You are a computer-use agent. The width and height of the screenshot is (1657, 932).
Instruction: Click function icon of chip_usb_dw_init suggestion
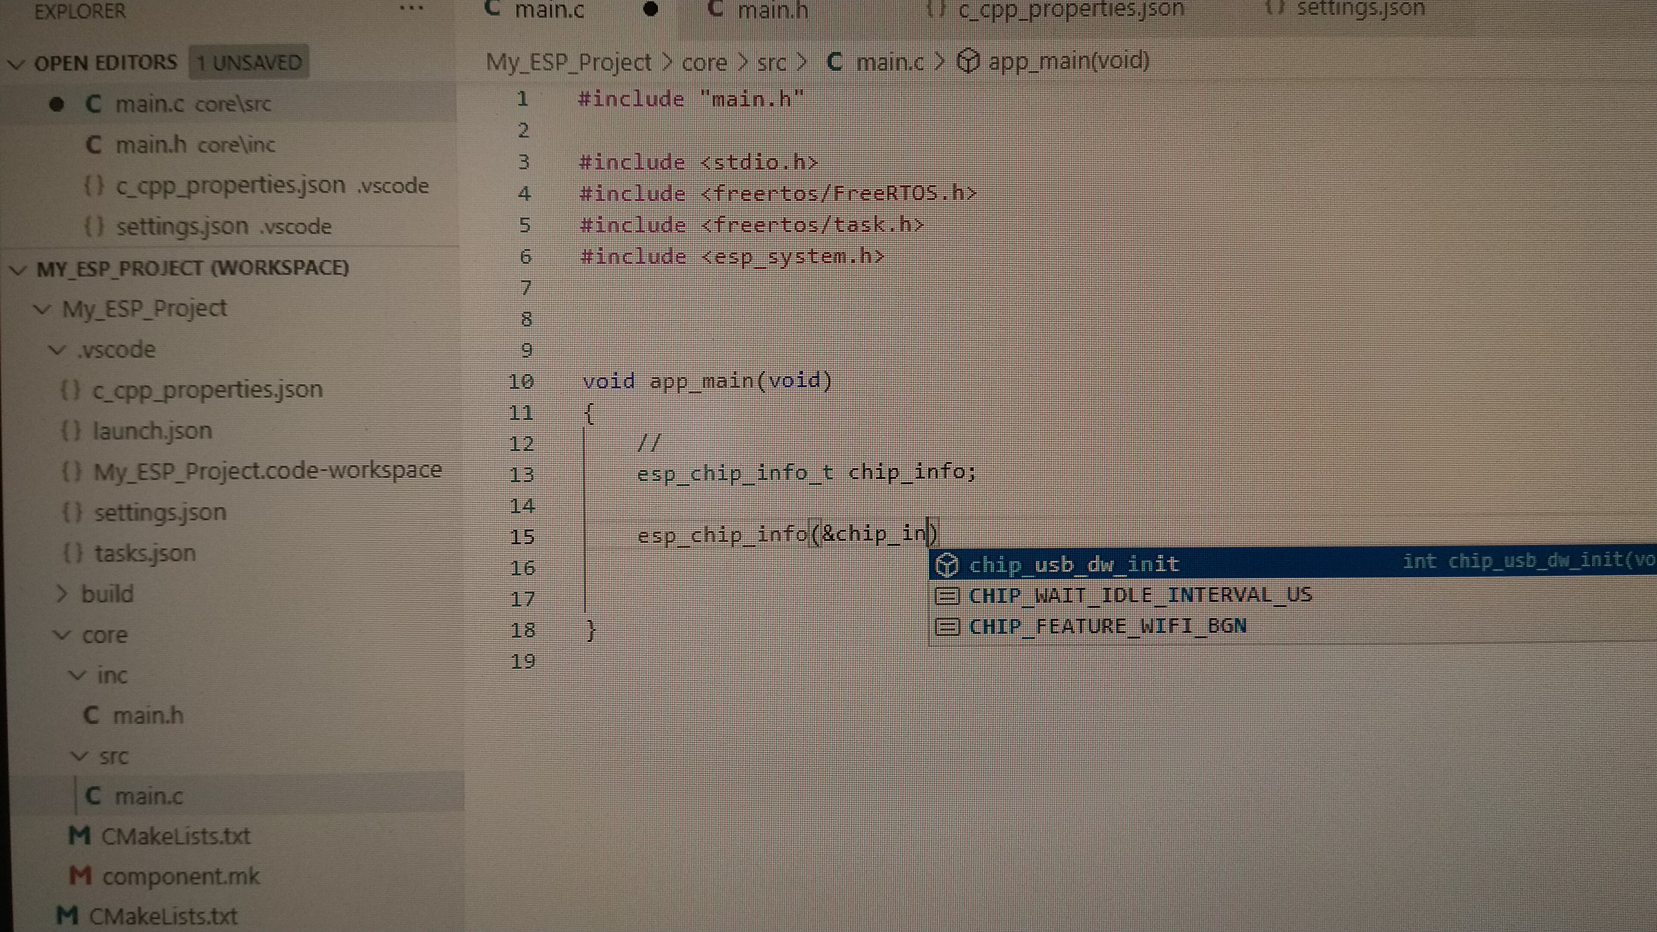(947, 565)
